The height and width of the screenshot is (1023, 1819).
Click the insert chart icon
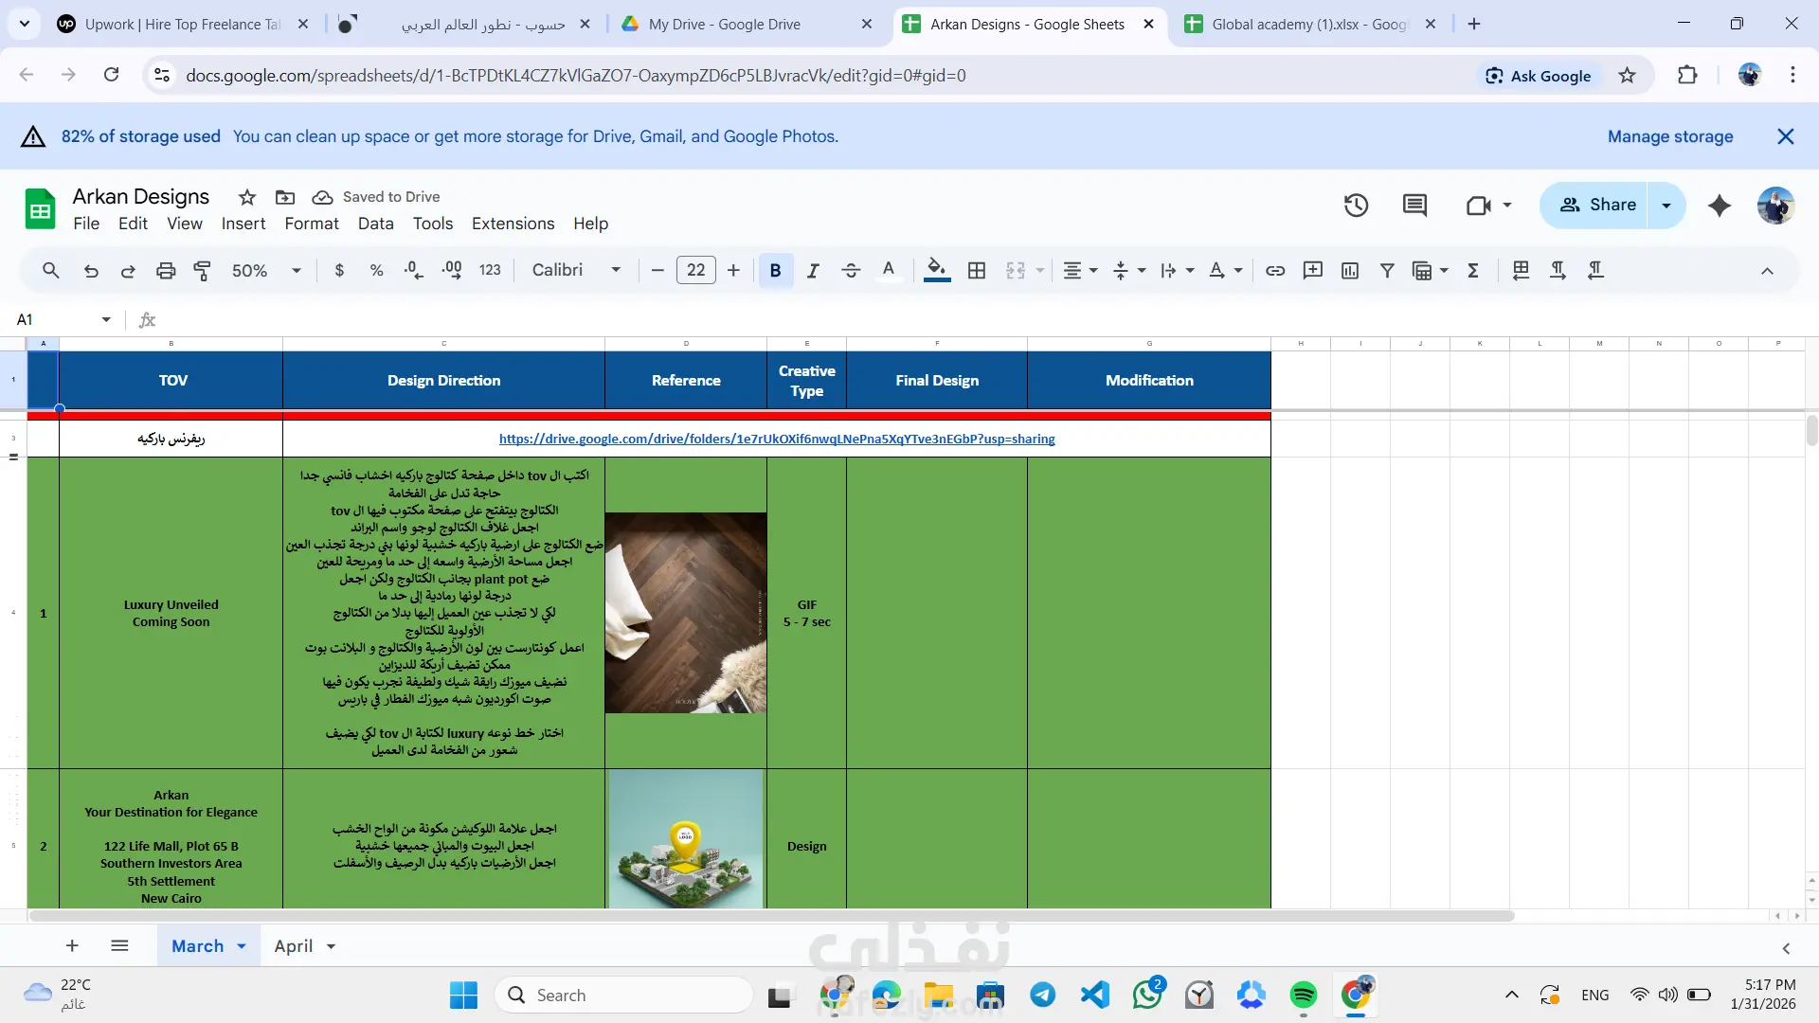(x=1350, y=271)
